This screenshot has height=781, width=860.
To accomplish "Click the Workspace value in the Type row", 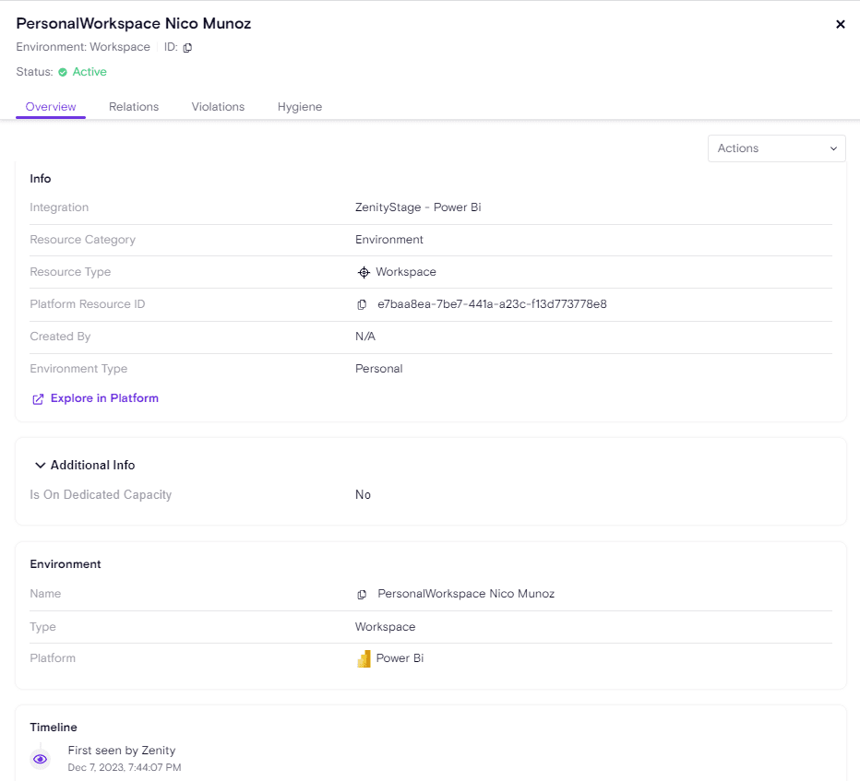I will click(385, 627).
